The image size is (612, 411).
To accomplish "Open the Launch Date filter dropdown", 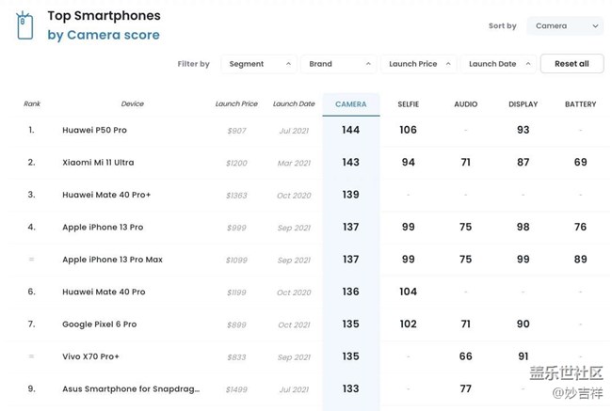I will tap(499, 64).
